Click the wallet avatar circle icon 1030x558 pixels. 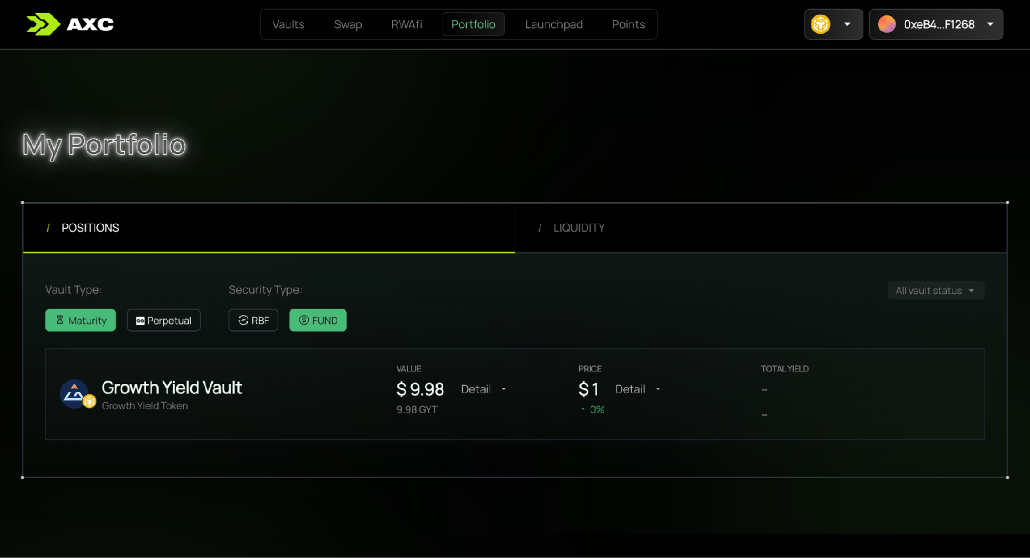click(x=887, y=24)
